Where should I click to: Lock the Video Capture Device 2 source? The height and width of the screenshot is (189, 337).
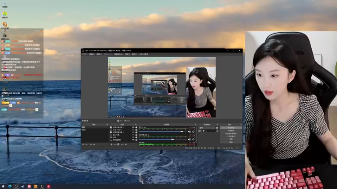click(x=136, y=127)
